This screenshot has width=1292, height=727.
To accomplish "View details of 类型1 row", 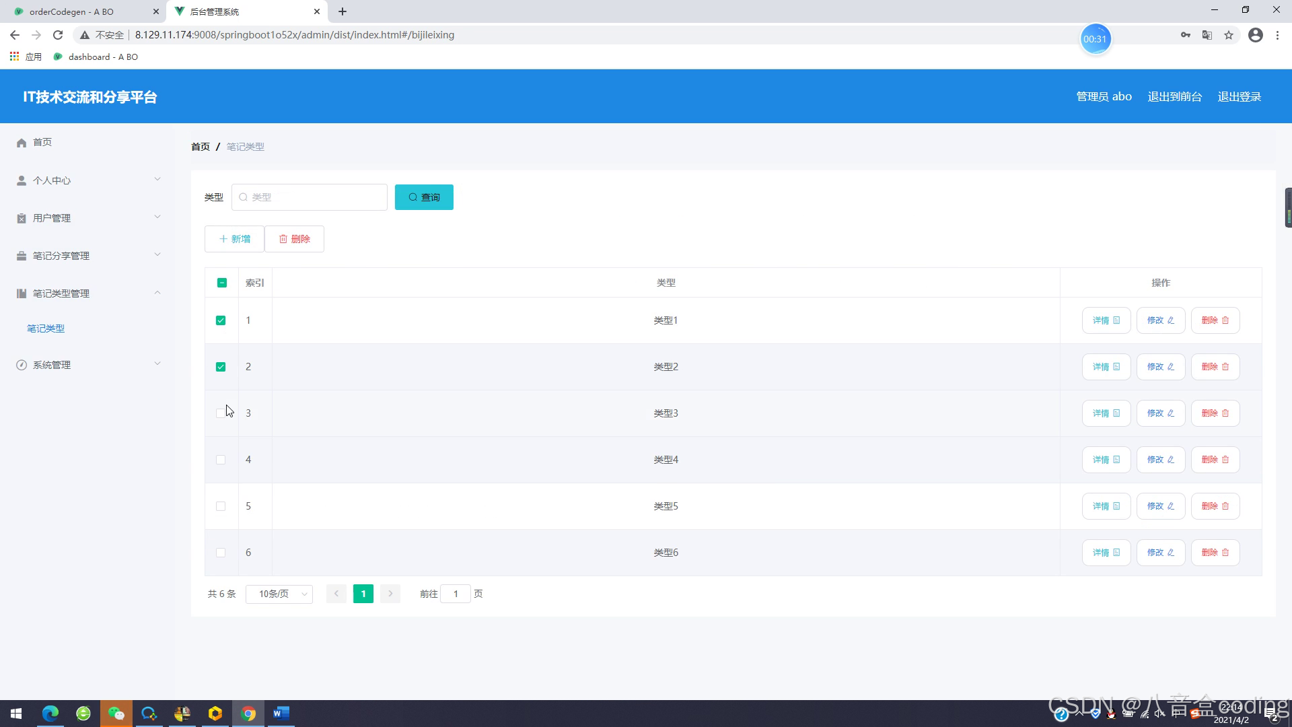I will pyautogui.click(x=1106, y=320).
